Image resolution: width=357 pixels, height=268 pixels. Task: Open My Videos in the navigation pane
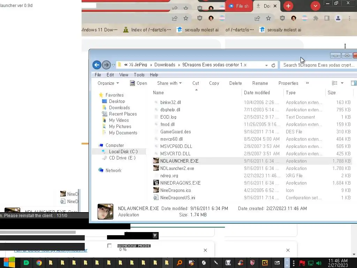[x=119, y=120]
